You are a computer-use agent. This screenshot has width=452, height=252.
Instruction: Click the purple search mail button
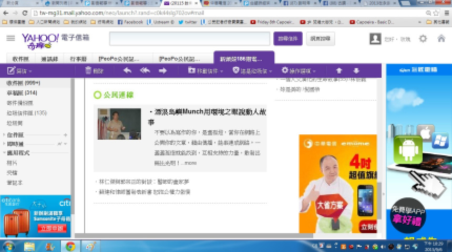coord(287,39)
